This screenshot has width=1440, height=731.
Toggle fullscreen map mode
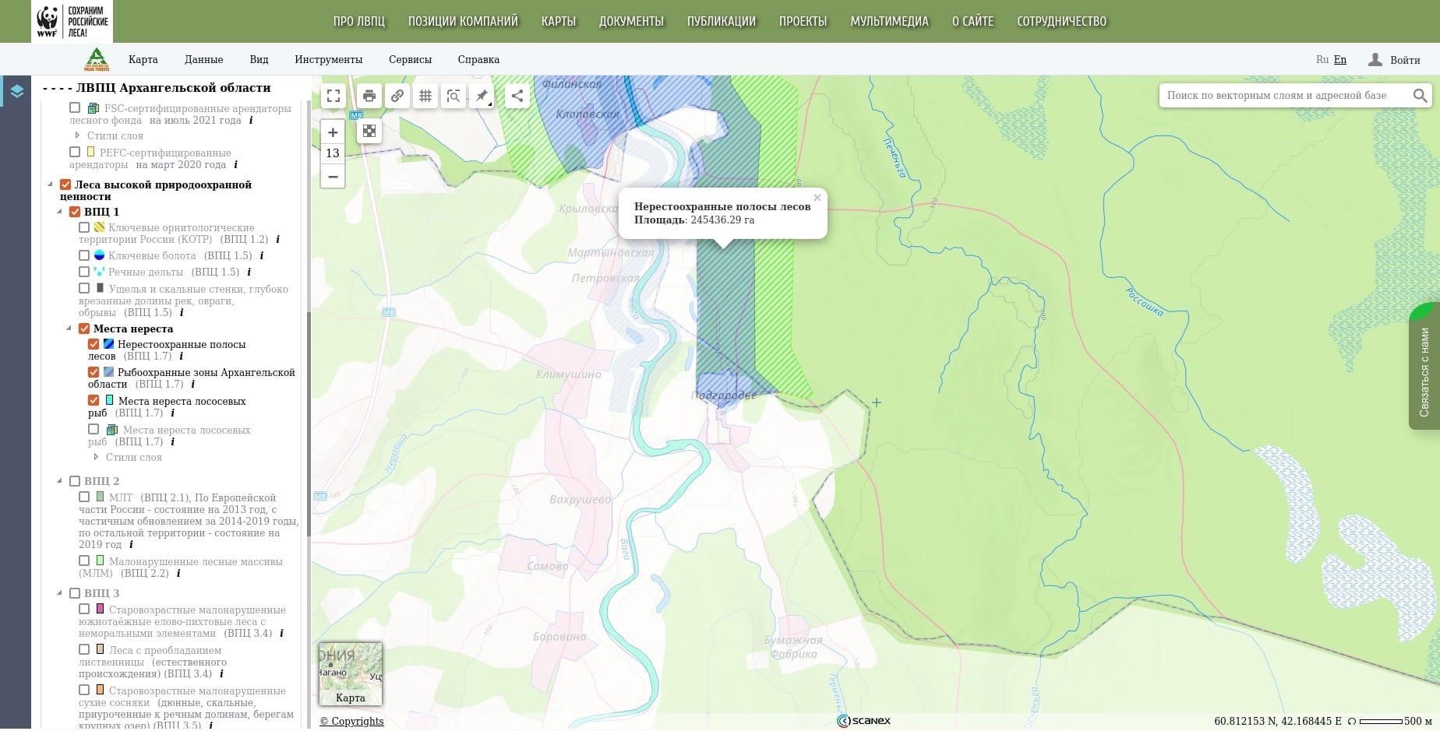tap(334, 96)
